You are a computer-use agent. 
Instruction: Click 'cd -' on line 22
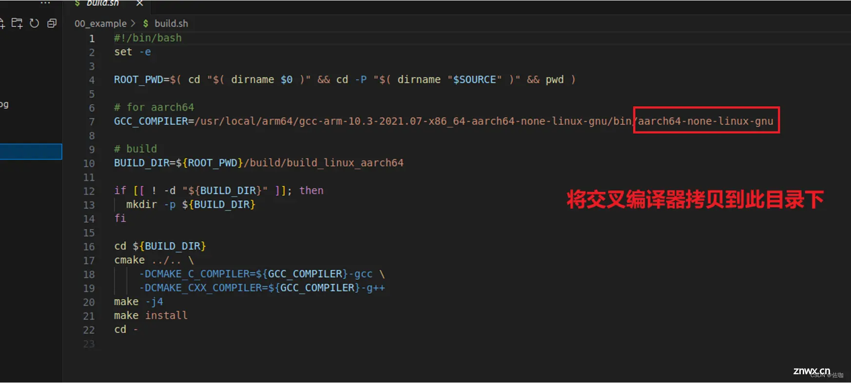click(126, 329)
